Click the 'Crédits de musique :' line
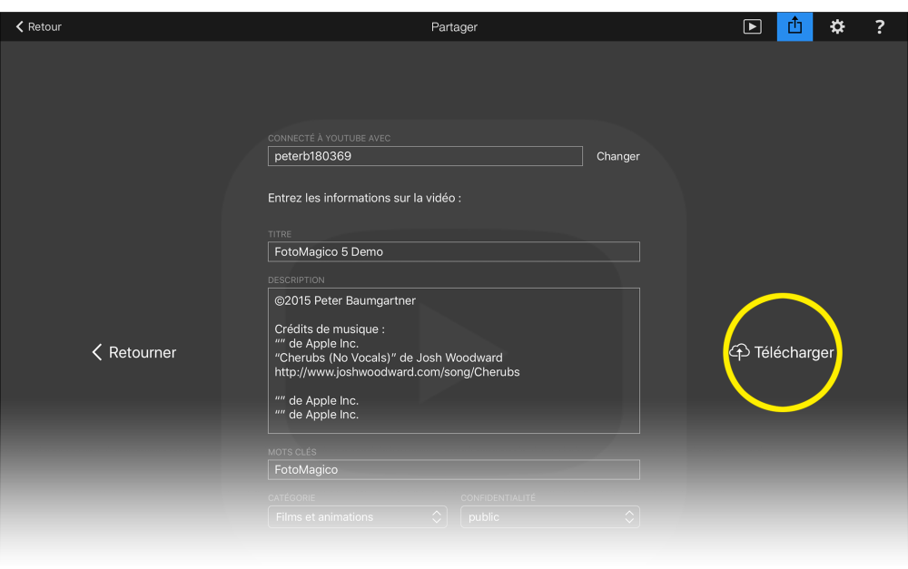This screenshot has height=569, width=908. (x=330, y=329)
